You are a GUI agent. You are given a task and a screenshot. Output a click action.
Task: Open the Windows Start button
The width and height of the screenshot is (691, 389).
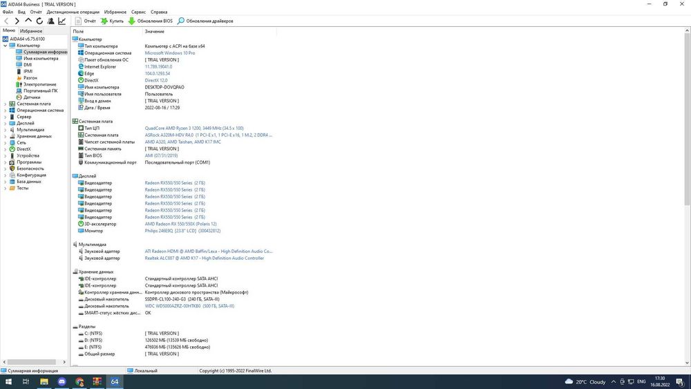pyautogui.click(x=8, y=381)
